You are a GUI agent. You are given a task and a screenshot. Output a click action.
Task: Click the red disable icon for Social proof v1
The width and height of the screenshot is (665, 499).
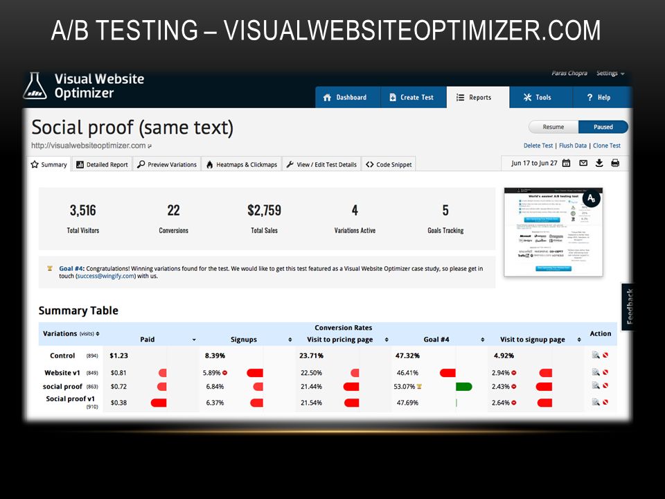click(605, 402)
